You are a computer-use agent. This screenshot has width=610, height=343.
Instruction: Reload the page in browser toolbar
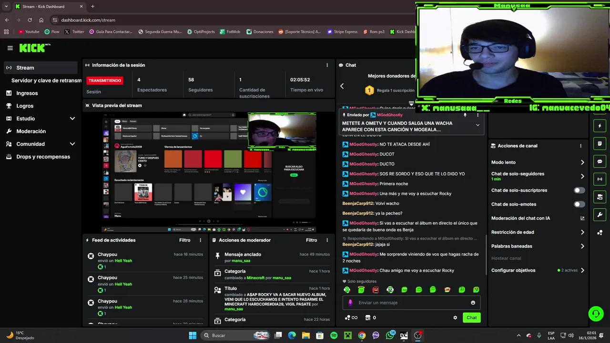[30, 20]
